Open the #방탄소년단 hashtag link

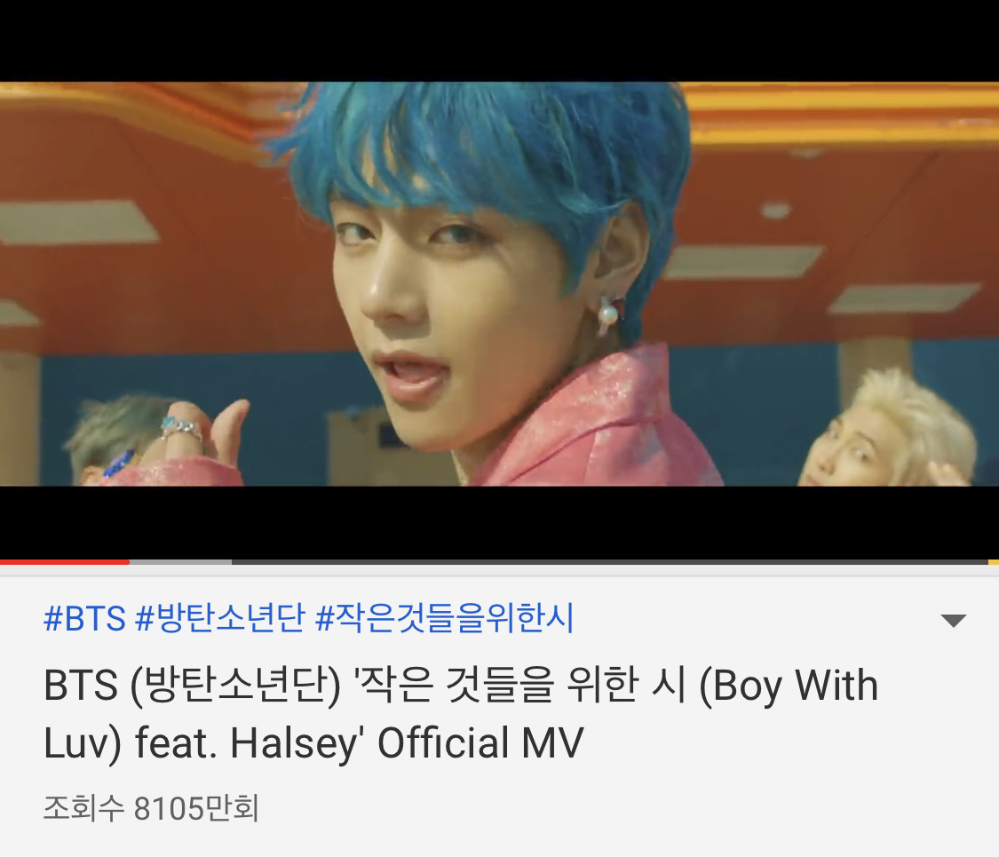click(220, 618)
